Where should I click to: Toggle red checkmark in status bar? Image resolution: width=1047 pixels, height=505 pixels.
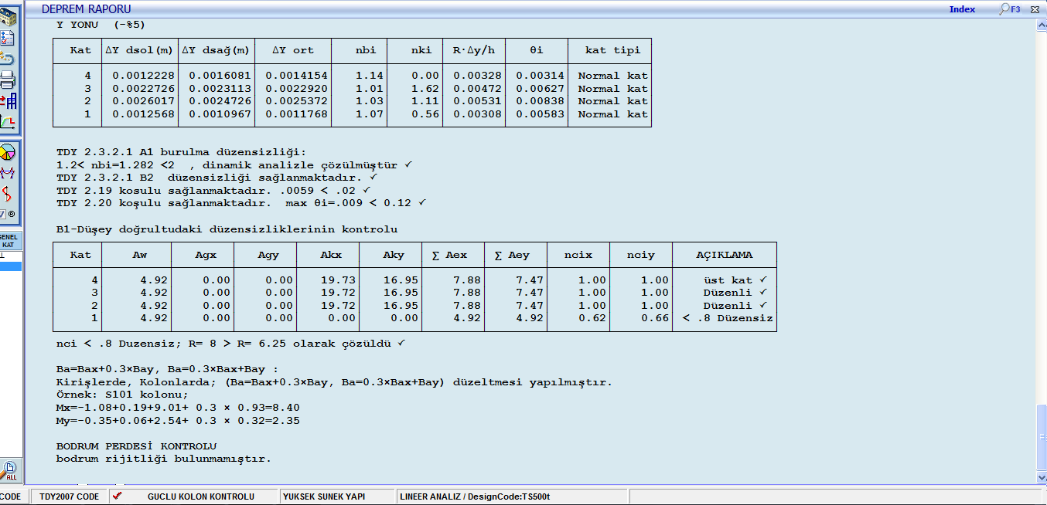pyautogui.click(x=117, y=496)
